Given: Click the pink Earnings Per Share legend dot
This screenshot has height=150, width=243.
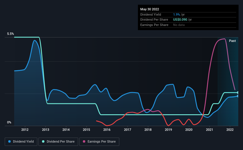Looking at the screenshot, I should (x=84, y=142).
